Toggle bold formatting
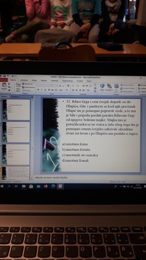This screenshot has width=146, height=260. coord(38,90)
